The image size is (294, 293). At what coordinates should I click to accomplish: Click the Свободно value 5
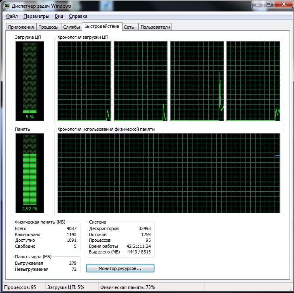(x=75, y=246)
